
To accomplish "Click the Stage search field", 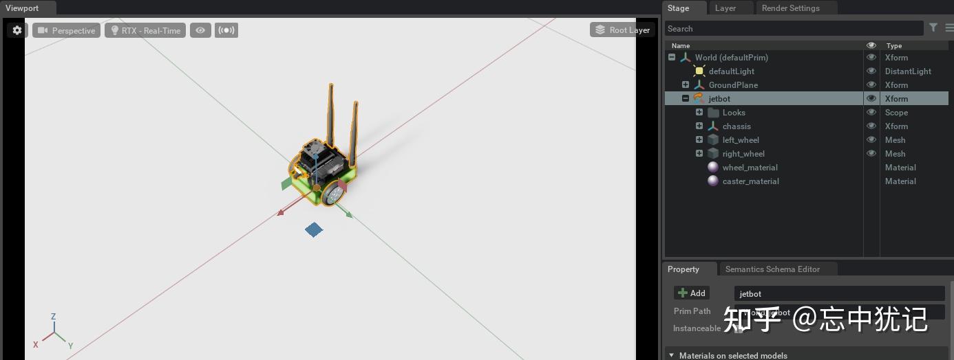I will pos(794,29).
